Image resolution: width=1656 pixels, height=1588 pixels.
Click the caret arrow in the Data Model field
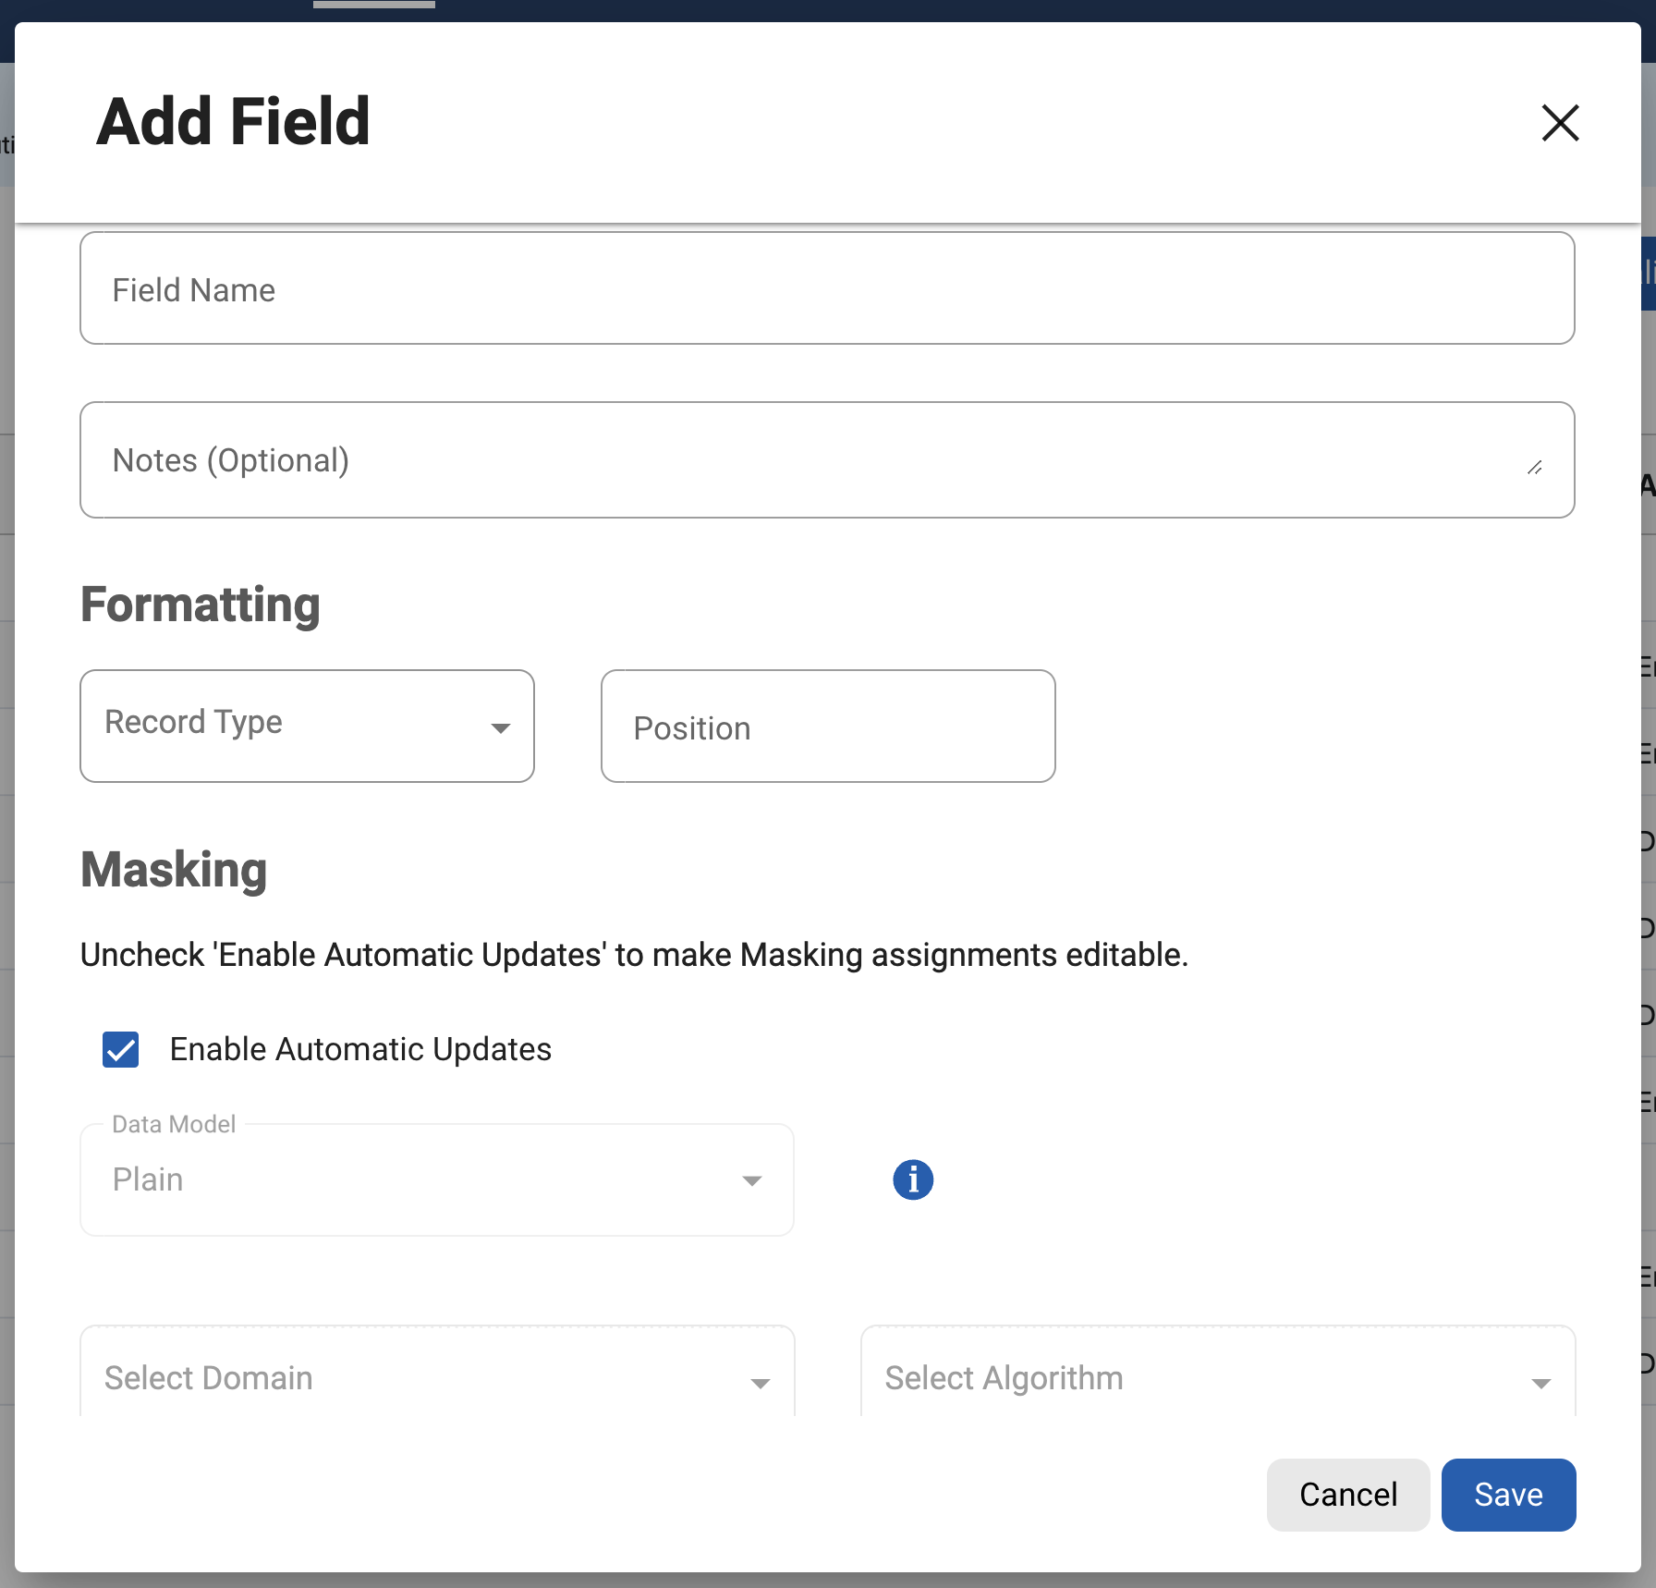coord(751,1180)
